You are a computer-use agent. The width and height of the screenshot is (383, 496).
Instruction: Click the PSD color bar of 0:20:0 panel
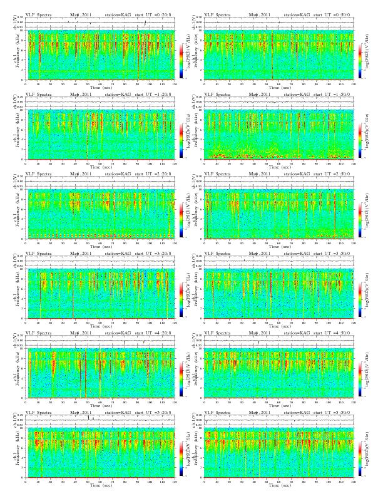click(x=181, y=61)
